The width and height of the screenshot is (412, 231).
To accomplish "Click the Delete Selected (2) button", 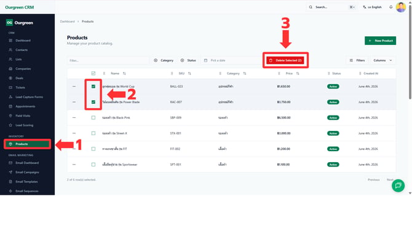I will (285, 60).
